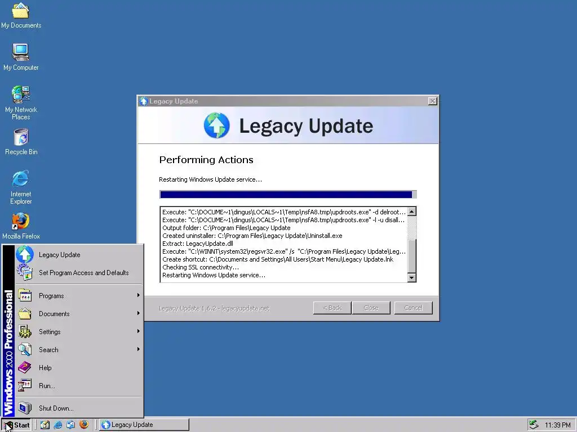The height and width of the screenshot is (432, 577).
Task: Click Firefox quick launch icon
Action: [84, 425]
